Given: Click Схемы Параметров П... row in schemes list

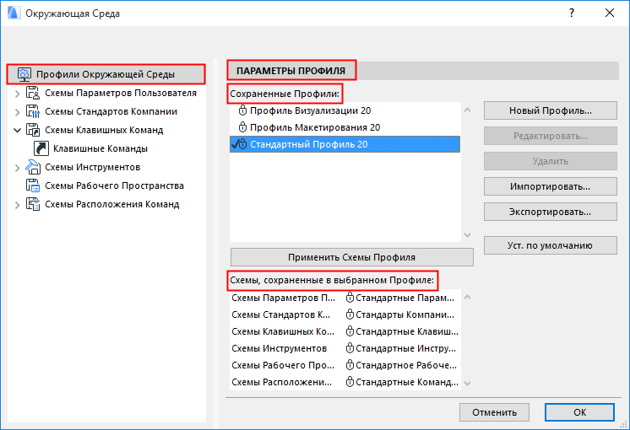Looking at the screenshot, I should click(x=345, y=298).
